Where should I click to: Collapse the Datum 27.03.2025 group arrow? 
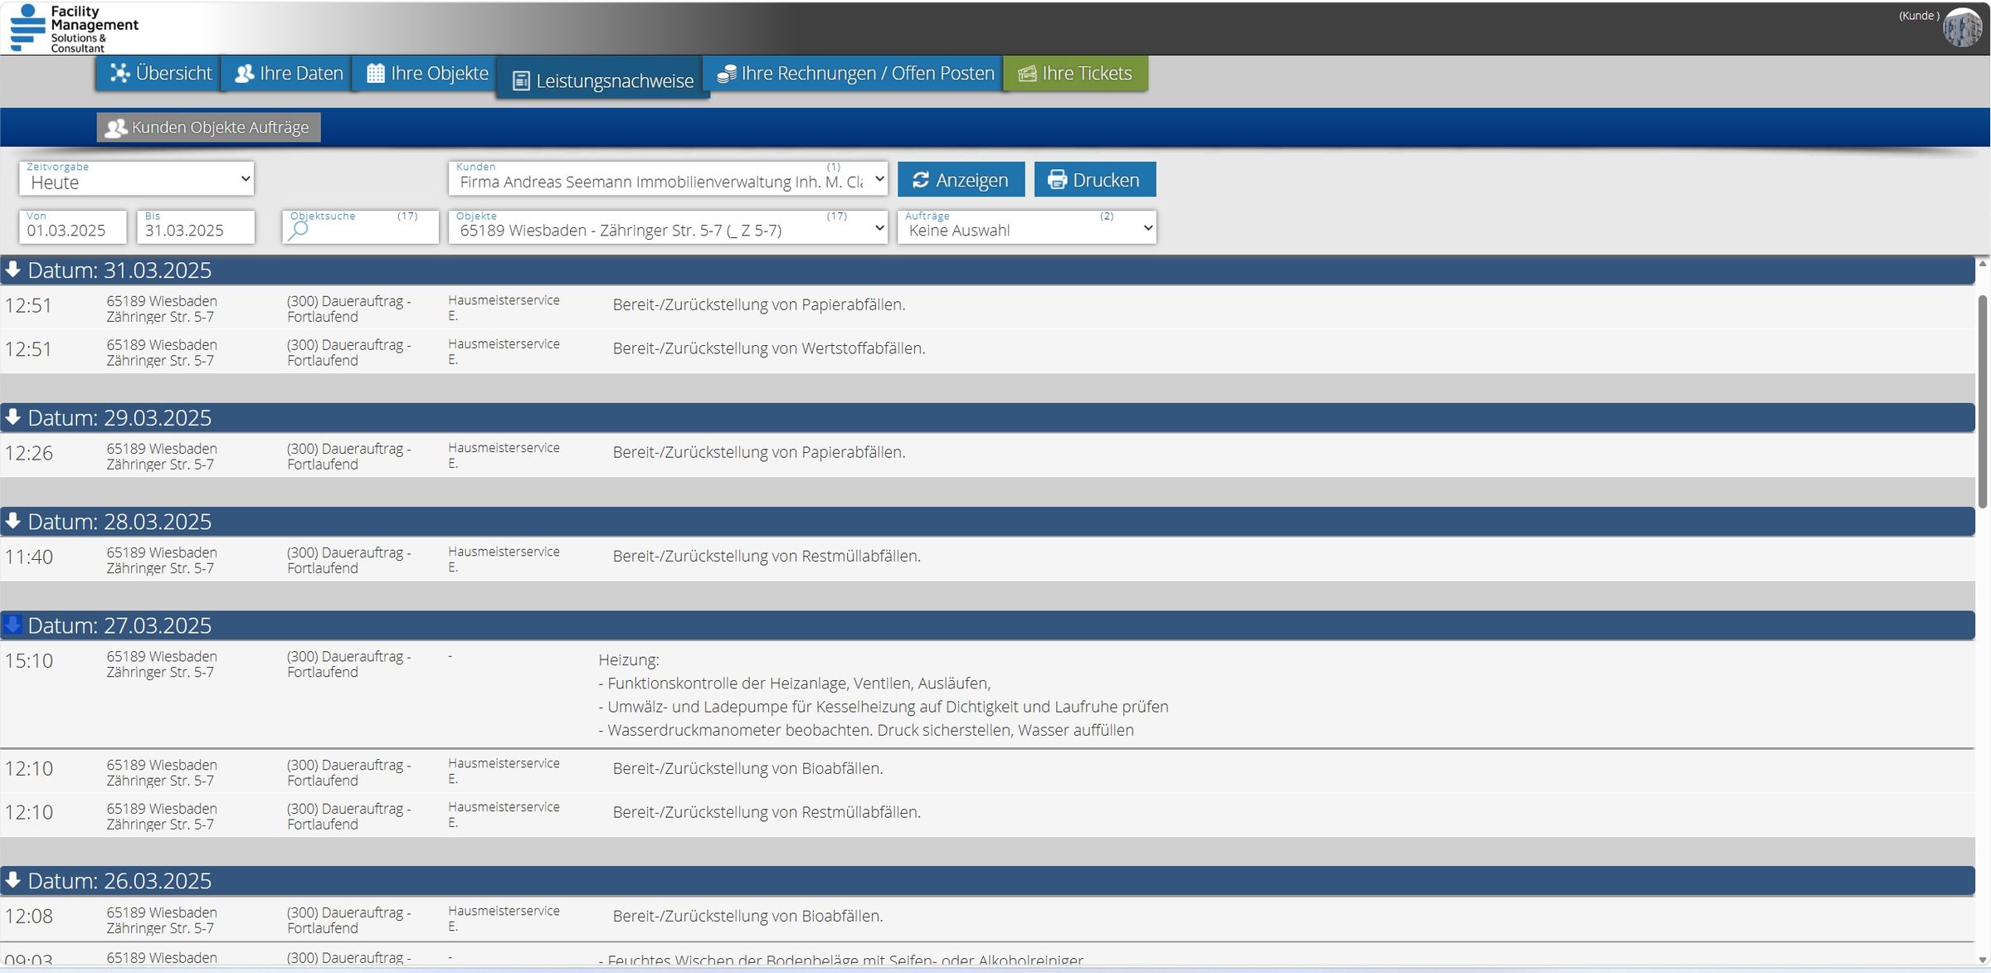pyautogui.click(x=12, y=625)
